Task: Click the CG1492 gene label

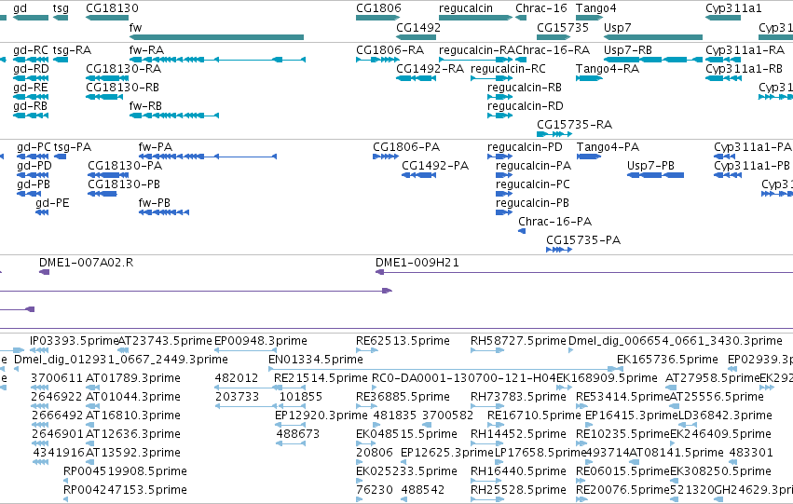Action: click(x=418, y=27)
